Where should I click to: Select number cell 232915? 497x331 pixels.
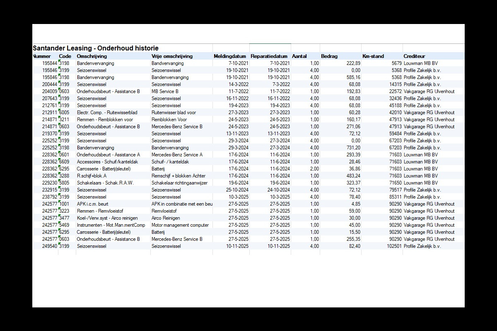tap(50, 190)
